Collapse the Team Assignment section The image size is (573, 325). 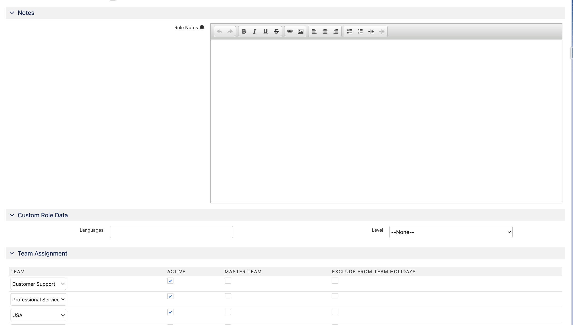12,253
